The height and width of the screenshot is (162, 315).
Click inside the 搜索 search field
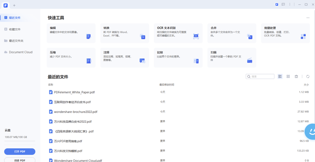click(x=262, y=77)
